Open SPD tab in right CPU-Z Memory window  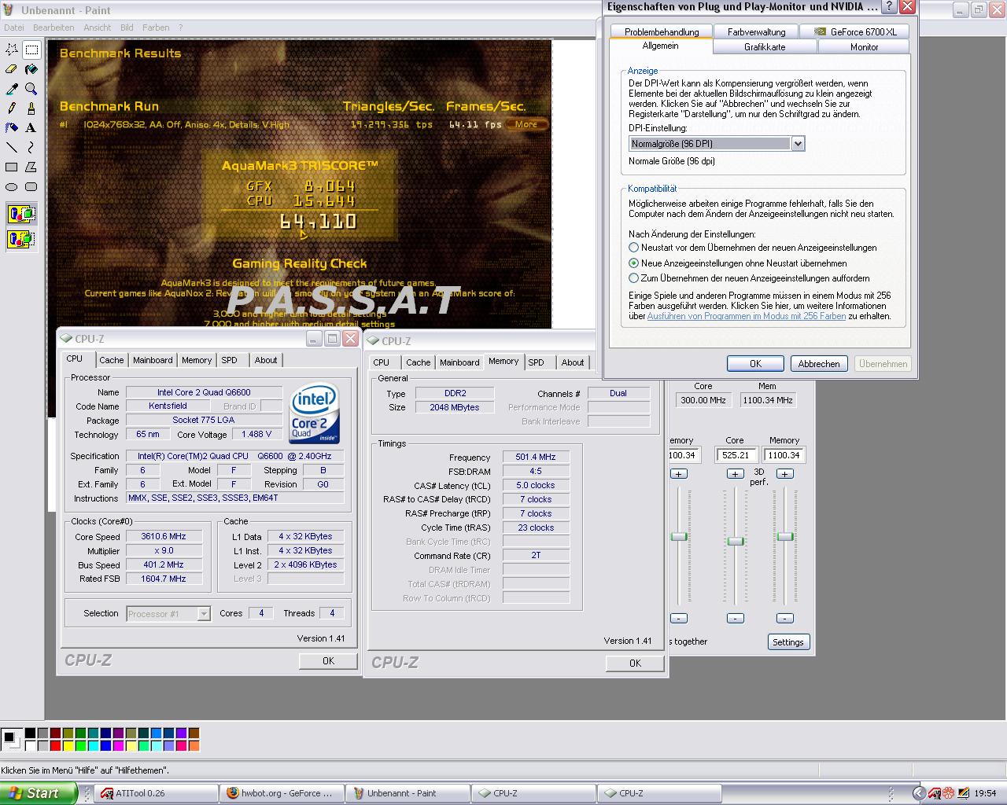pos(536,362)
